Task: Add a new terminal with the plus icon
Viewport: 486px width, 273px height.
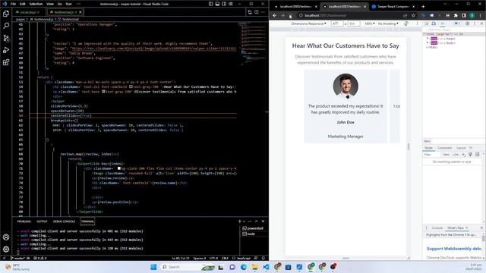Action: [239, 221]
